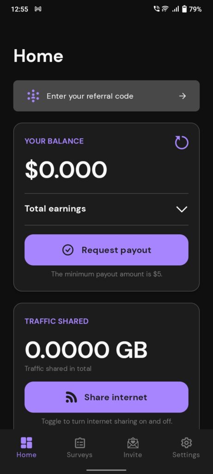This screenshot has height=474, width=213.
Task: Tap Enter your referral code field
Action: (x=106, y=96)
